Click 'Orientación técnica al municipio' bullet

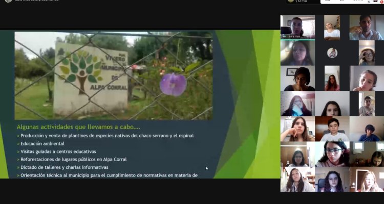coord(109,175)
